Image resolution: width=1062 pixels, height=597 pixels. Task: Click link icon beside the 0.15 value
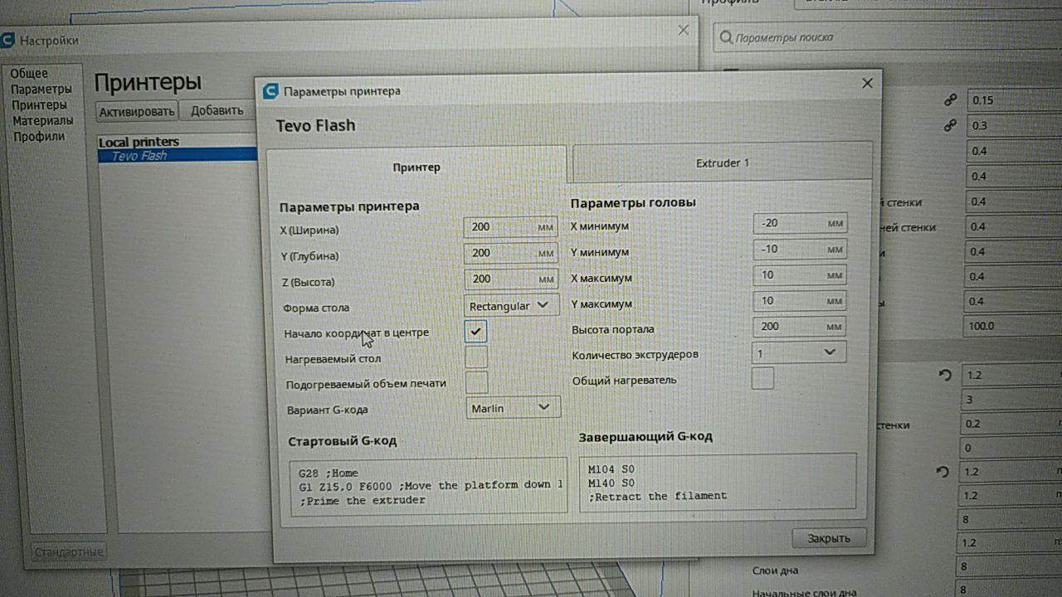950,100
